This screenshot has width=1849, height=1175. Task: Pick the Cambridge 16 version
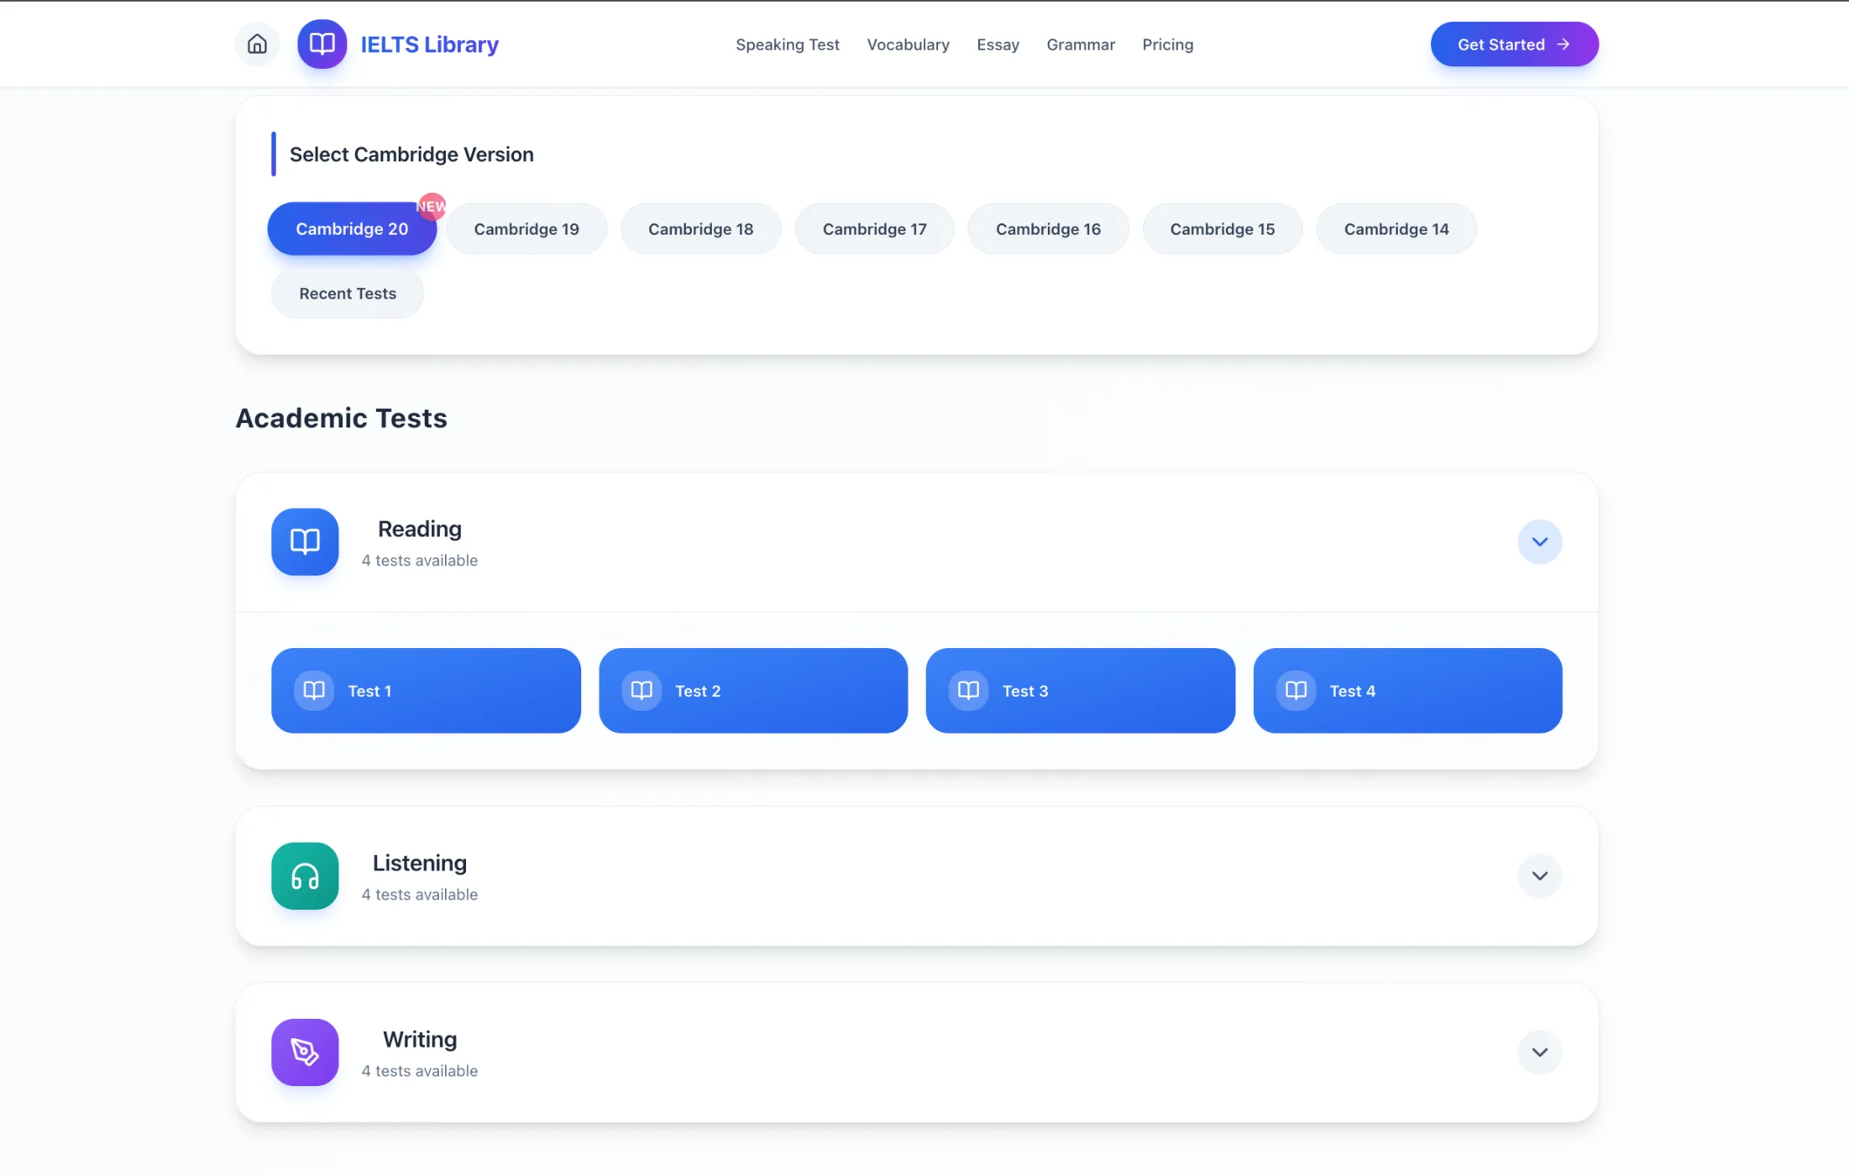click(1048, 228)
